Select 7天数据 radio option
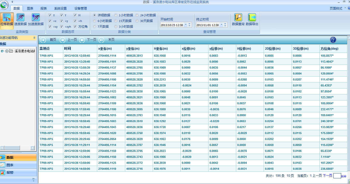The width and height of the screenshot is (350, 184). point(95,27)
